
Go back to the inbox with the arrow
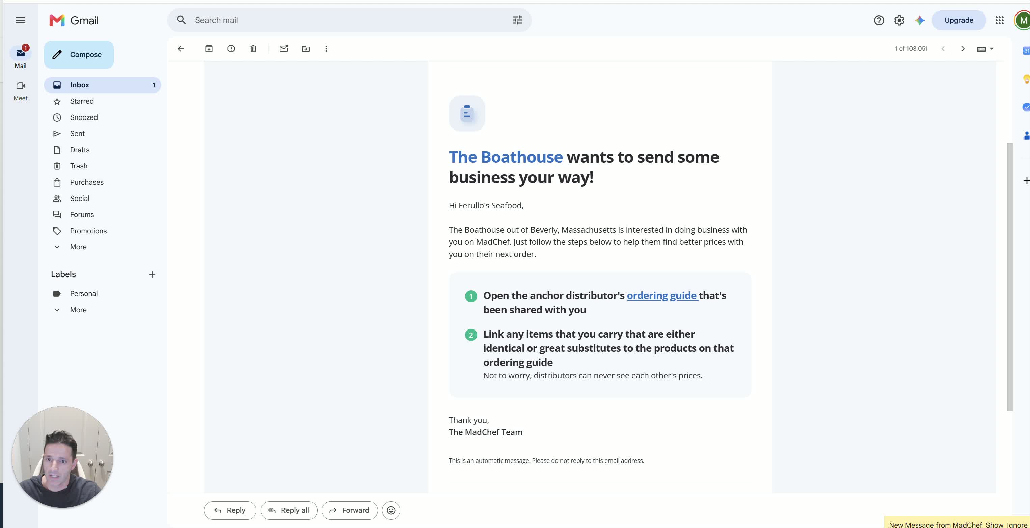[x=181, y=48]
